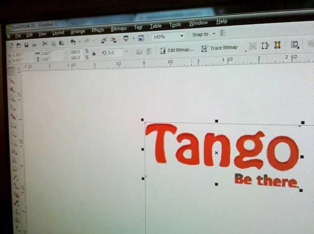Expand the Trace Bitmap flyout arrow
The height and width of the screenshot is (234, 314).
tap(246, 52)
